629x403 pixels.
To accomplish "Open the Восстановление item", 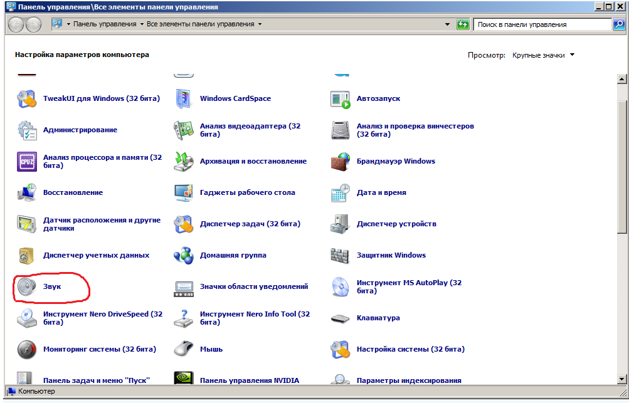I will (74, 192).
